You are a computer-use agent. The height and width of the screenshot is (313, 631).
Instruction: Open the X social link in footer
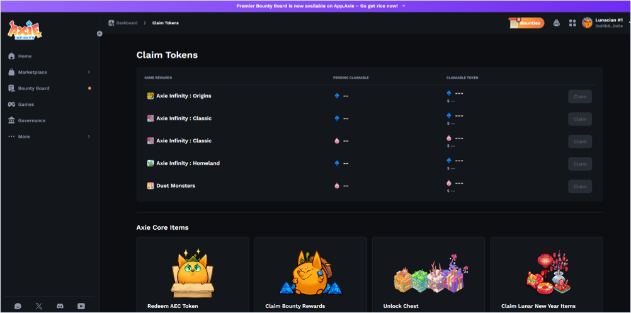click(x=38, y=306)
